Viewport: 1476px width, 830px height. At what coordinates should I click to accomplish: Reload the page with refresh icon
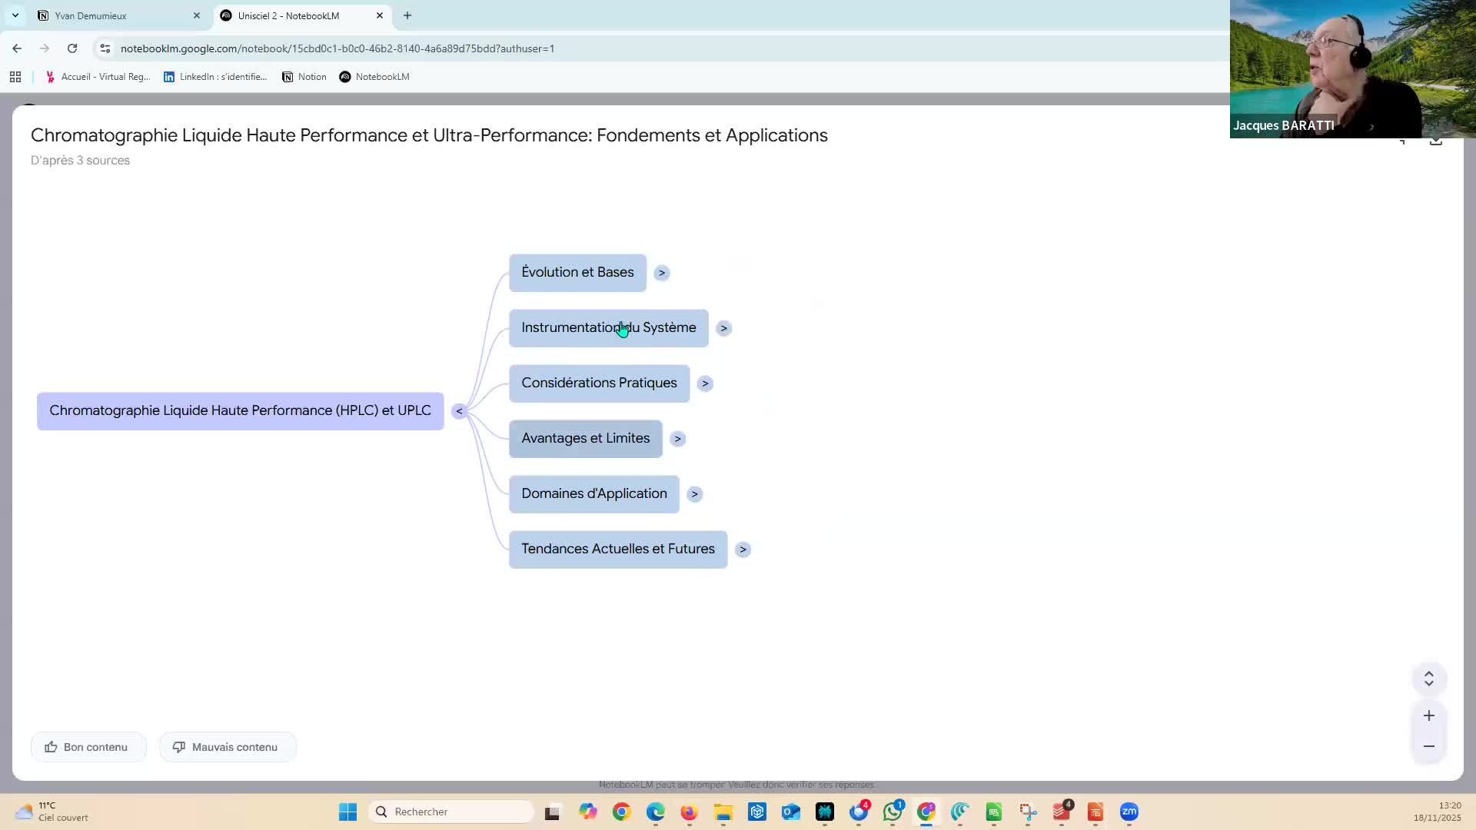(x=72, y=48)
